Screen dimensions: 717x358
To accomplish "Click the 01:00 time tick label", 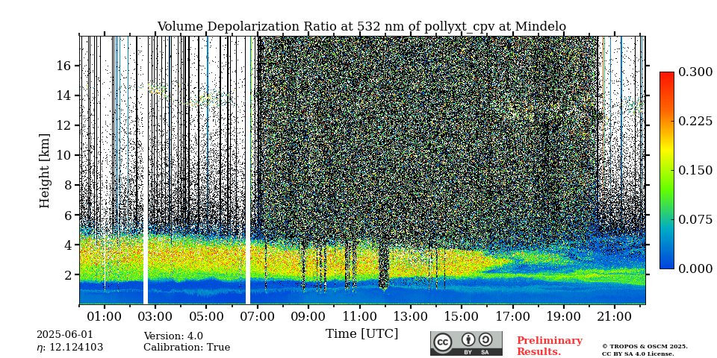I will [105, 316].
